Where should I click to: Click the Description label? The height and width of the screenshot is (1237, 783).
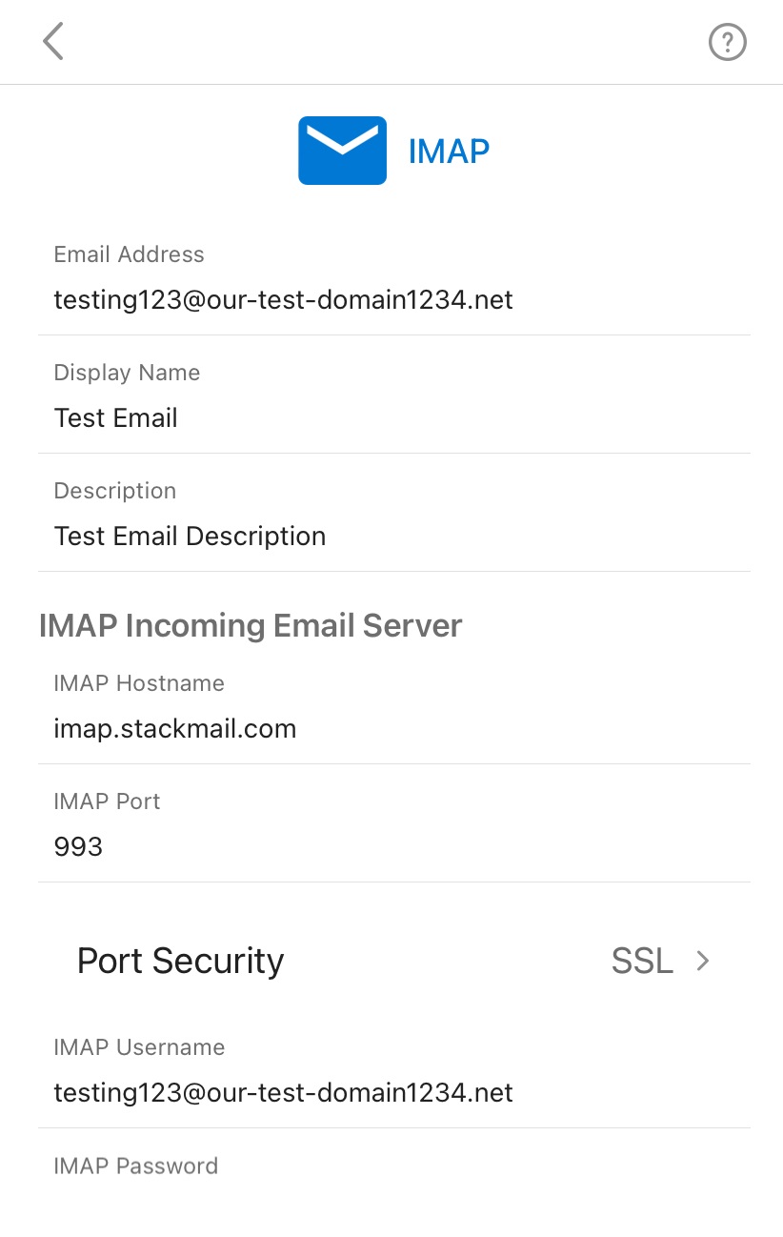115,491
